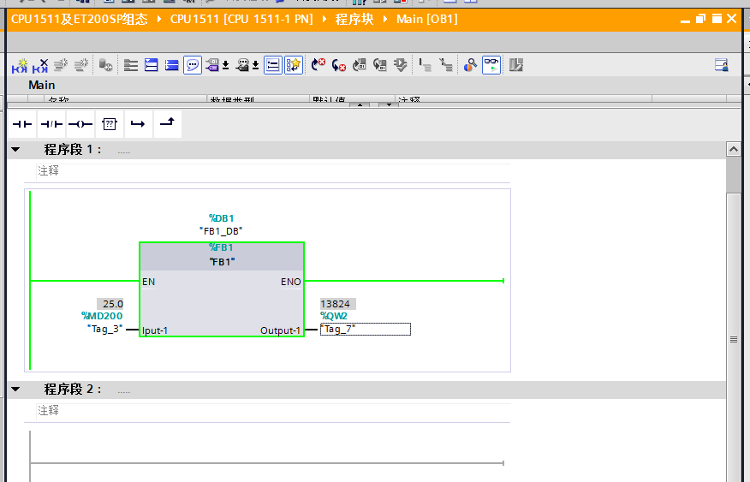This screenshot has width=750, height=482.
Task: Click CPU1511及ET200SP组态 breadcrumb
Action: [80, 19]
